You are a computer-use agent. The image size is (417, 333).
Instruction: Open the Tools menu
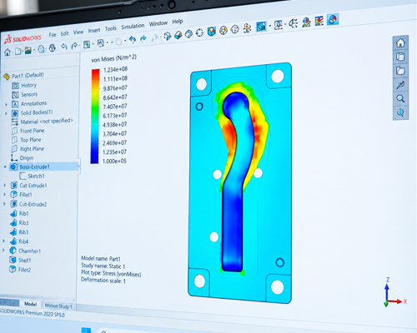click(x=111, y=28)
